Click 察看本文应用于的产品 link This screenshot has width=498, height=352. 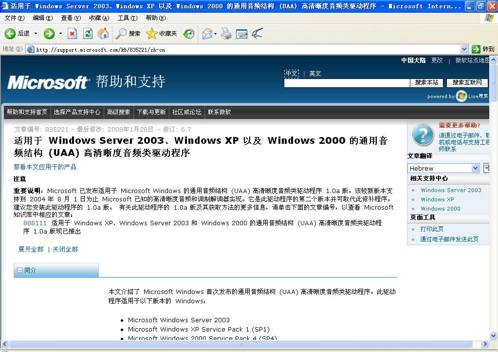pyautogui.click(x=45, y=167)
